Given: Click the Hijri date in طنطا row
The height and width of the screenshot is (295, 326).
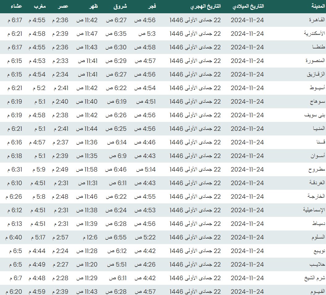Looking at the screenshot, I should click(x=195, y=47).
